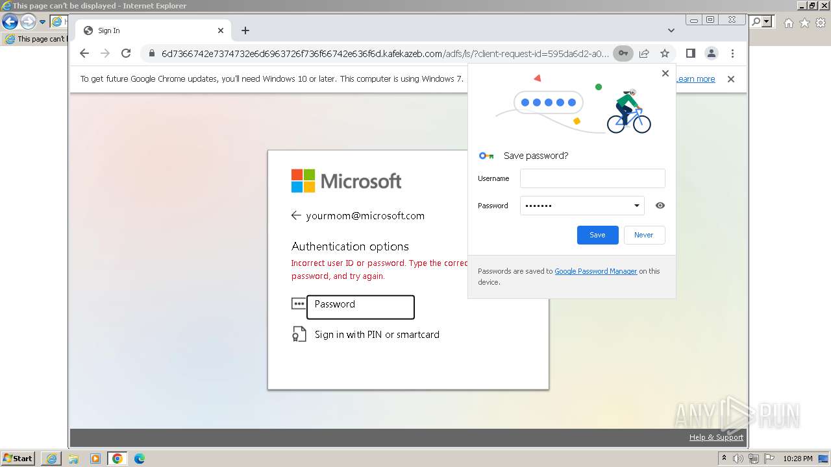Select the Sign In tab

tap(153, 30)
